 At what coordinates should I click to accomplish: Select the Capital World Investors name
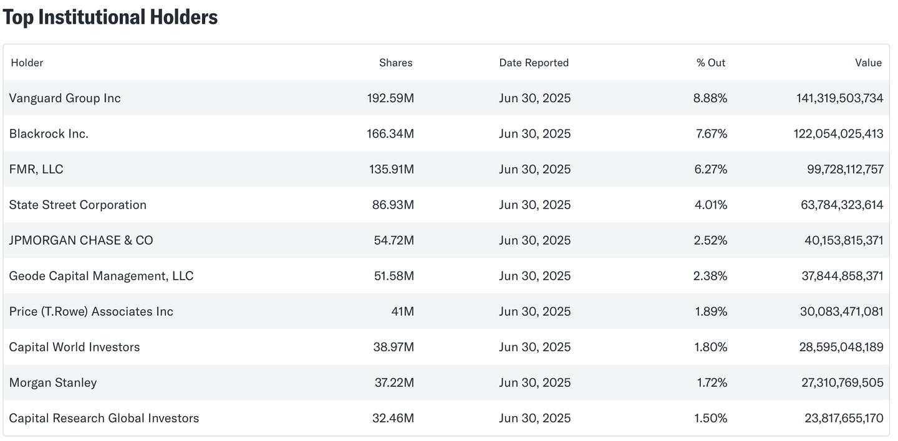(74, 347)
